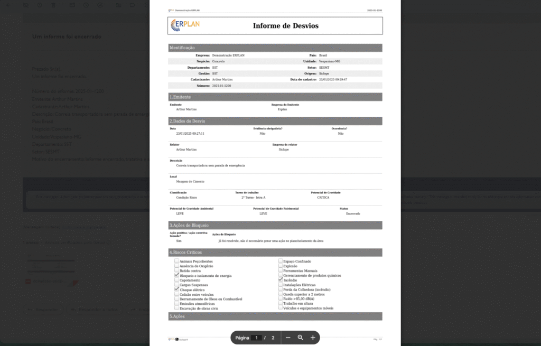The width and height of the screenshot is (541, 346).
Task: Check the Explosão checkbox
Action: tap(281, 266)
